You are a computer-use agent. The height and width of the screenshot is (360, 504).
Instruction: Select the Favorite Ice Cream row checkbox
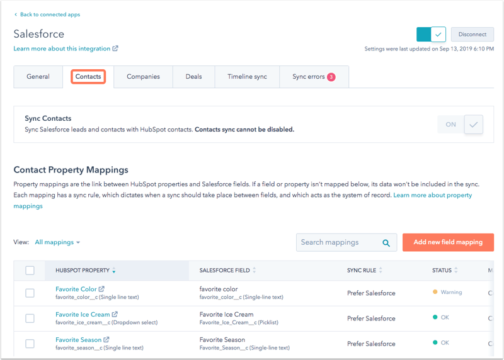tap(30, 318)
